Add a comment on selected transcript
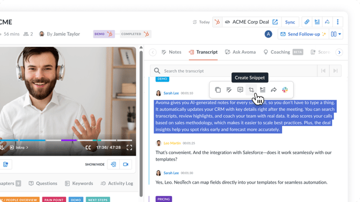The width and height of the screenshot is (360, 202). coord(240,90)
